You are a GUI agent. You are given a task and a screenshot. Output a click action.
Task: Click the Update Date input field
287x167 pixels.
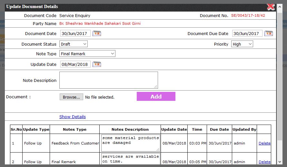point(75,64)
